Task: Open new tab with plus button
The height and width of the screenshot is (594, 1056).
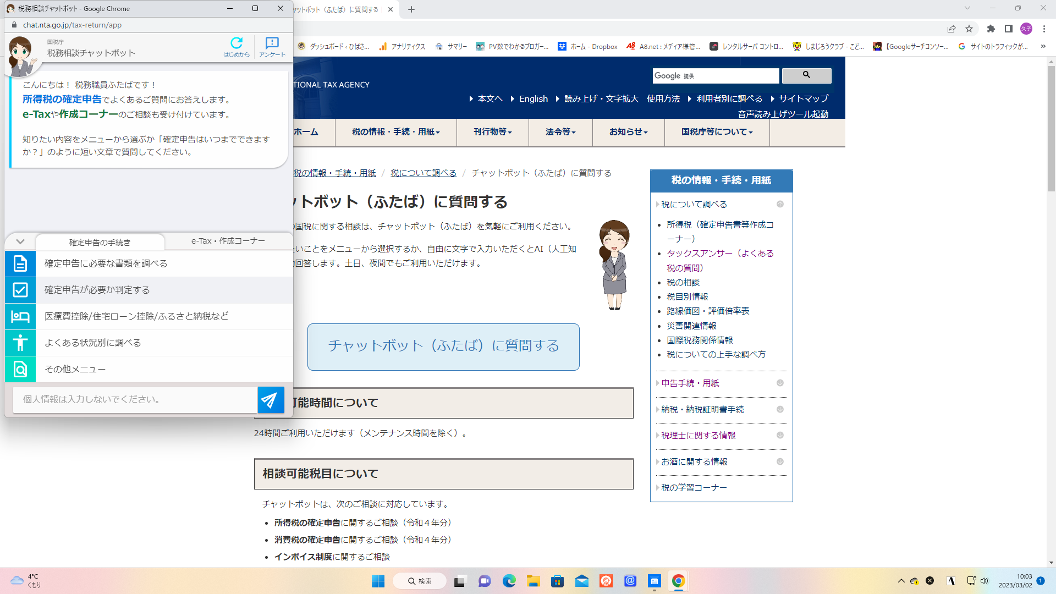Action: tap(411, 9)
